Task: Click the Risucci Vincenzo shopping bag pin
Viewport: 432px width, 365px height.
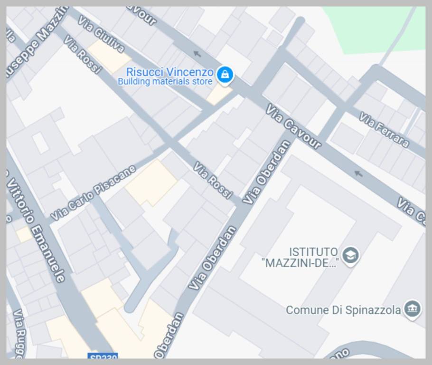Action: point(225,75)
